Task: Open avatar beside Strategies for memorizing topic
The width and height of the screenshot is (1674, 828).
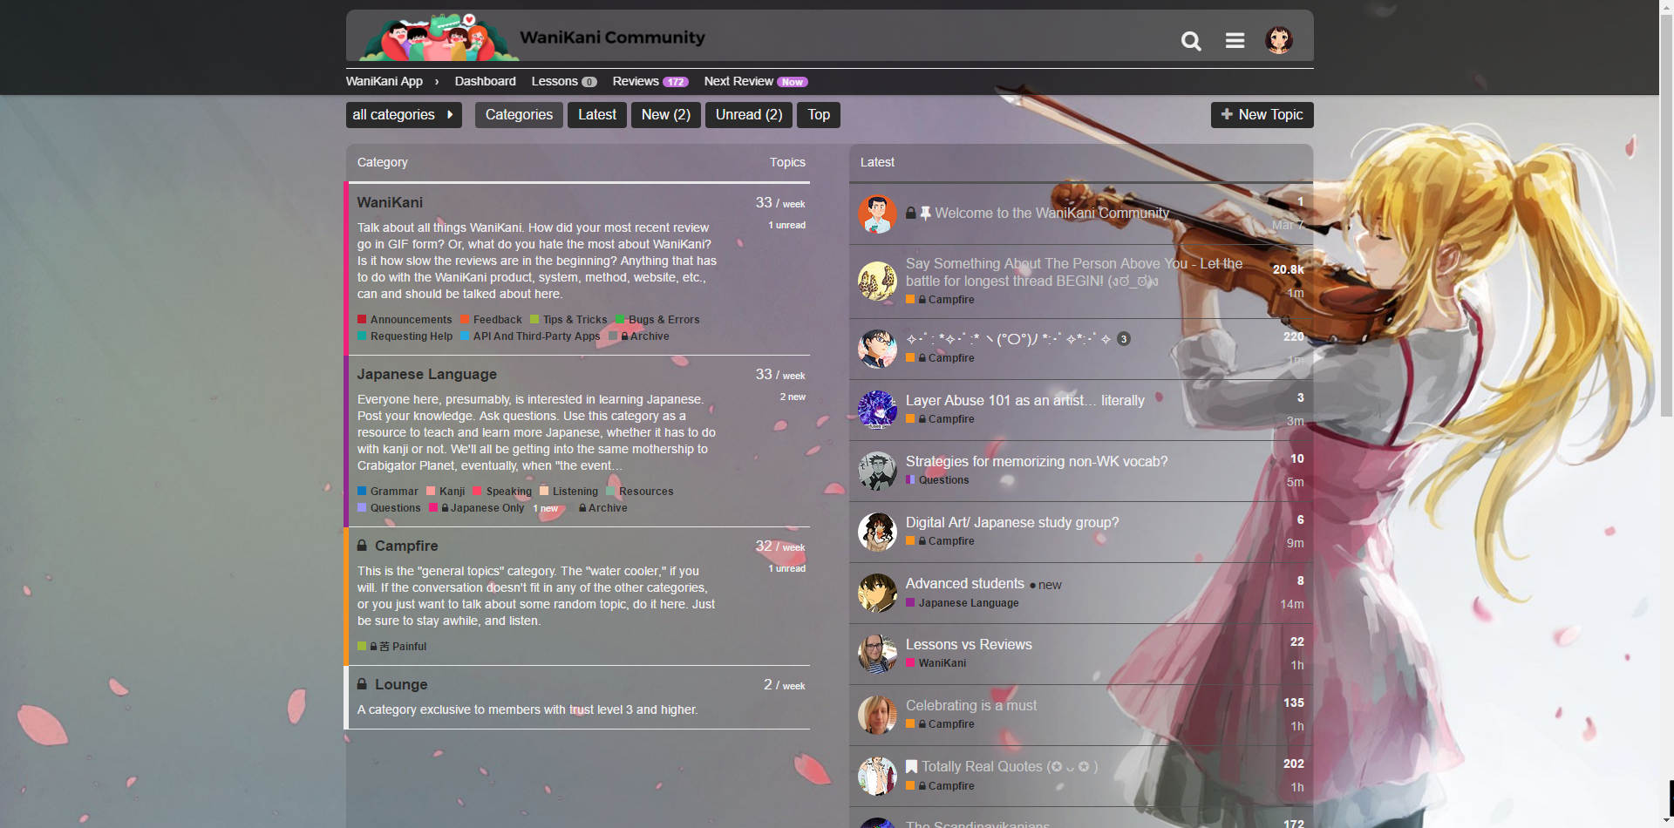Action: (x=877, y=471)
